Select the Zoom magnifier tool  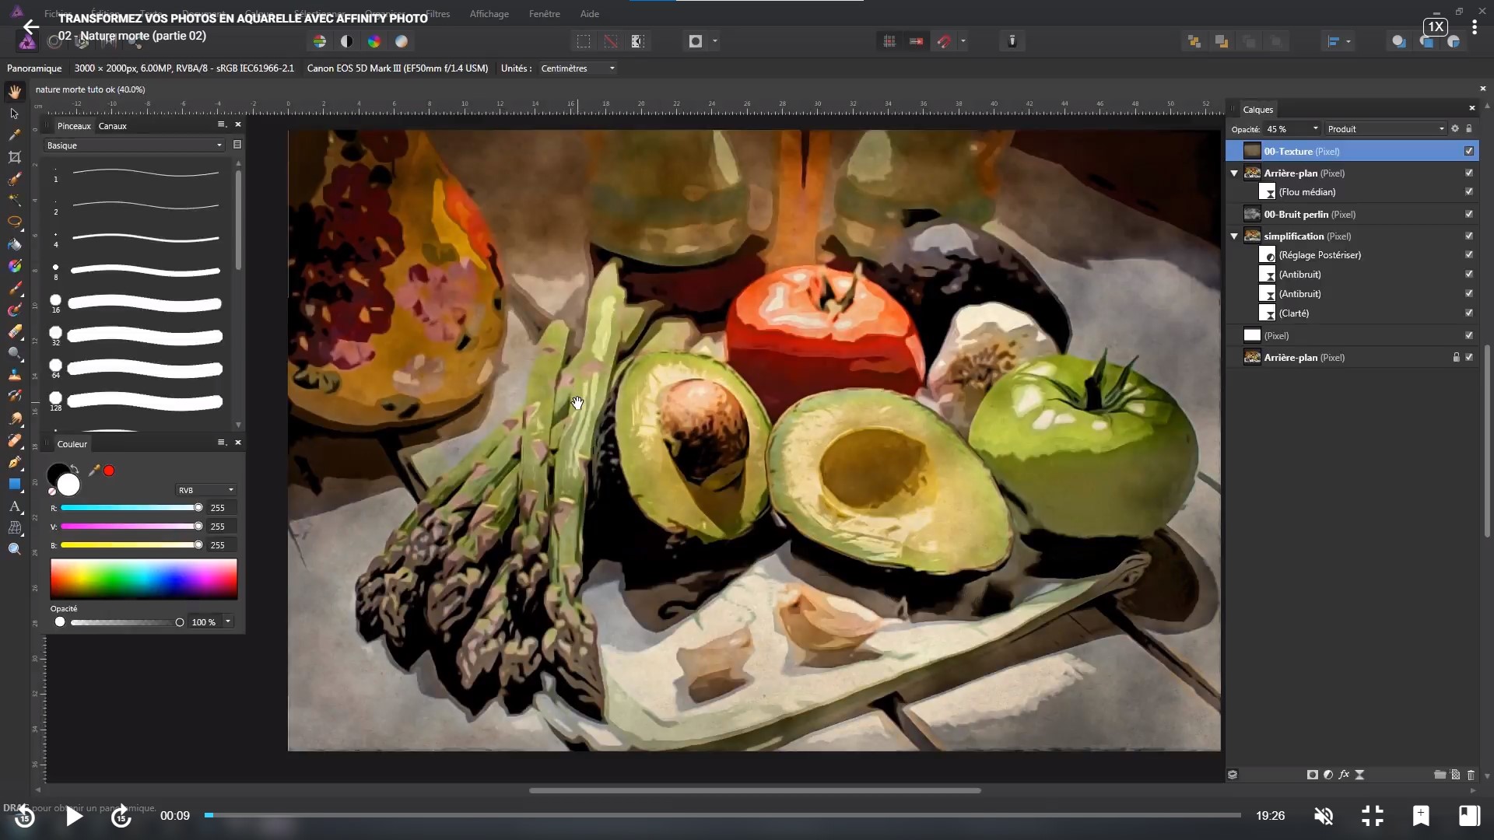[x=14, y=549]
